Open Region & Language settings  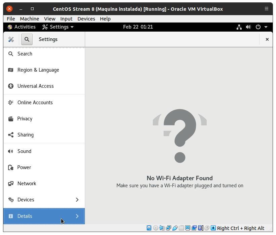(x=38, y=70)
